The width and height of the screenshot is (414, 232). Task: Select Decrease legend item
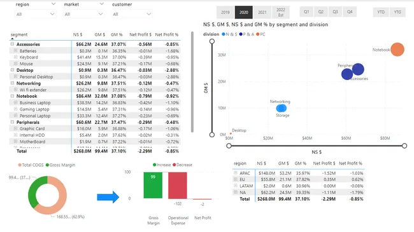click(x=182, y=165)
